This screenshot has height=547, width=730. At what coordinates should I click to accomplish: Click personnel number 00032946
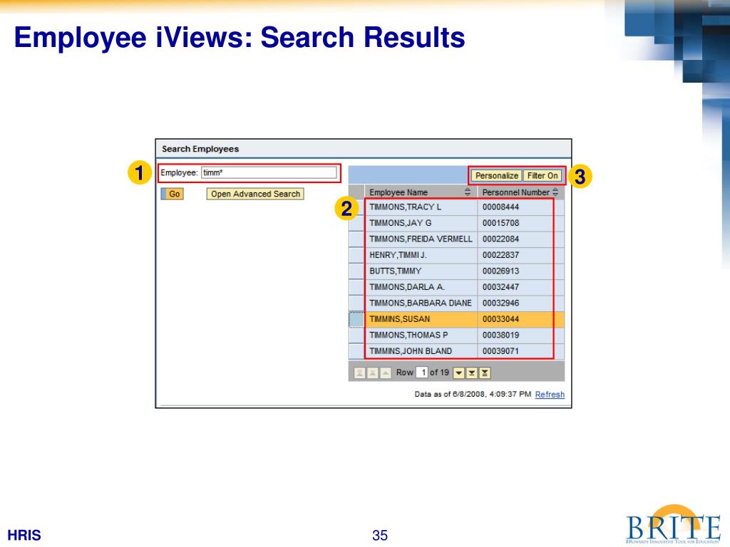(500, 303)
